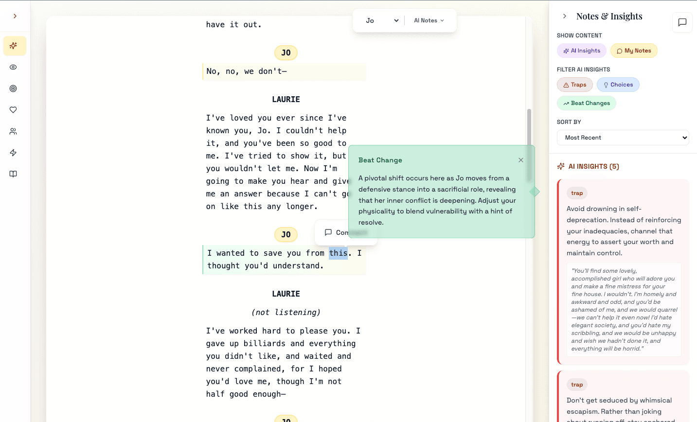Screen dimensions: 697x422
Task: Open the Most Recent sort dropdown
Action: click(x=623, y=138)
